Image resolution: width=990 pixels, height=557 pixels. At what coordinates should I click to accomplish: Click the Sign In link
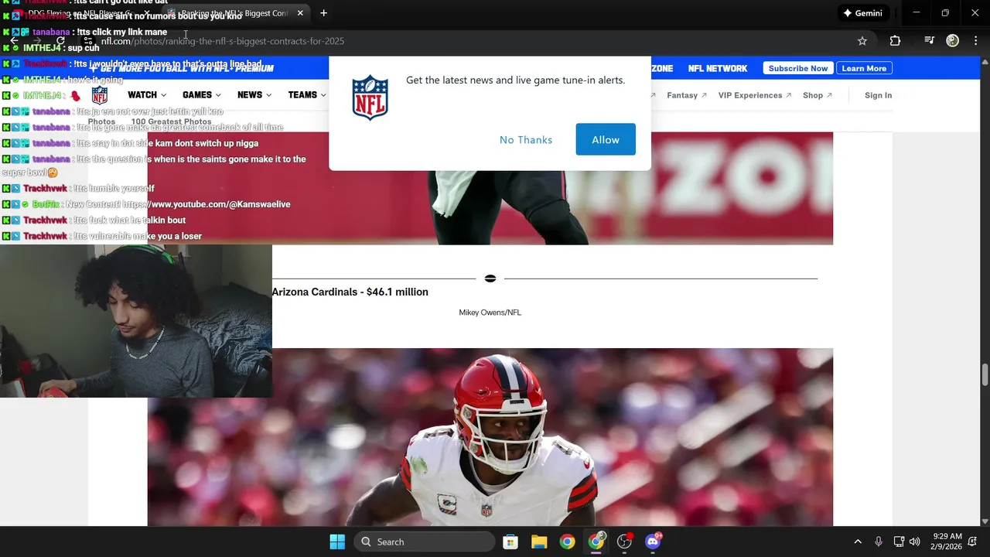(x=878, y=95)
